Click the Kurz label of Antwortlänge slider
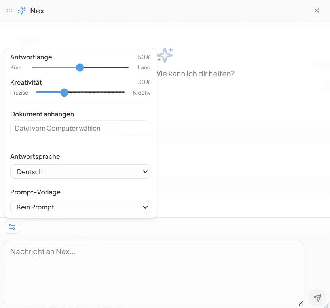Image resolution: width=330 pixels, height=308 pixels. 16,67
